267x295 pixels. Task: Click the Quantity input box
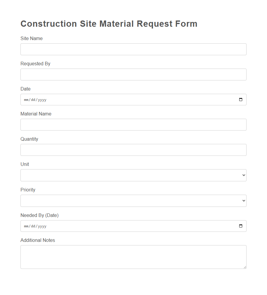[133, 150]
